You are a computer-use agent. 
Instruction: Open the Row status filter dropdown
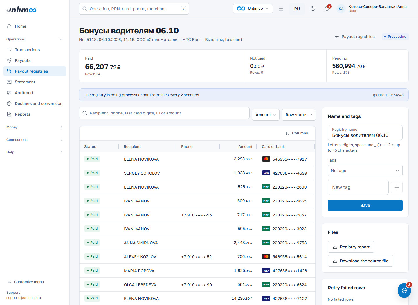pyautogui.click(x=299, y=115)
